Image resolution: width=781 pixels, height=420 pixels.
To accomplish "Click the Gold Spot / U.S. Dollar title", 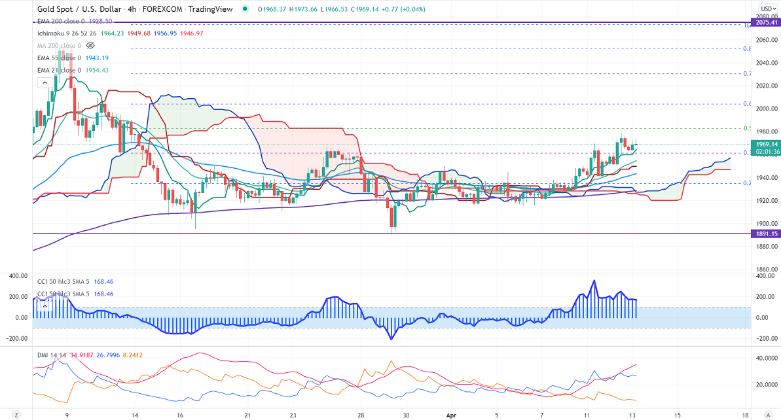I will point(79,9).
